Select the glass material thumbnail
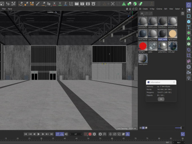192x144 pixels. click(153, 46)
